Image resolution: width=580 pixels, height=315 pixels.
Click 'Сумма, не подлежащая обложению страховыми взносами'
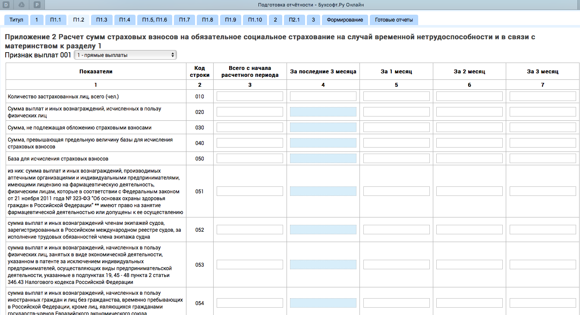[80, 128]
